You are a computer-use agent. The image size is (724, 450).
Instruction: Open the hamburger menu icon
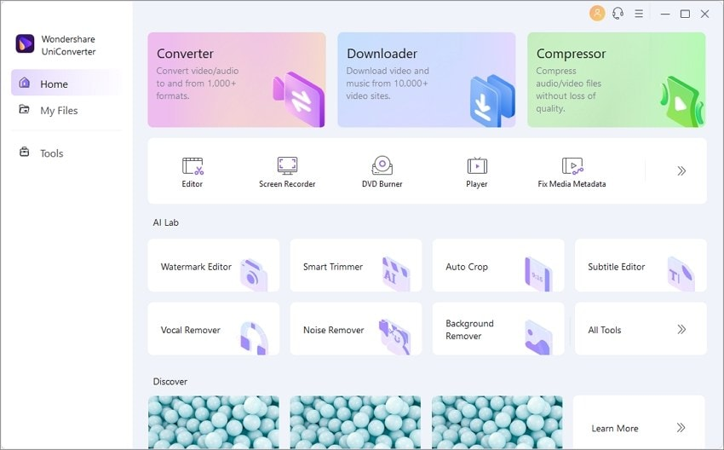click(x=639, y=14)
